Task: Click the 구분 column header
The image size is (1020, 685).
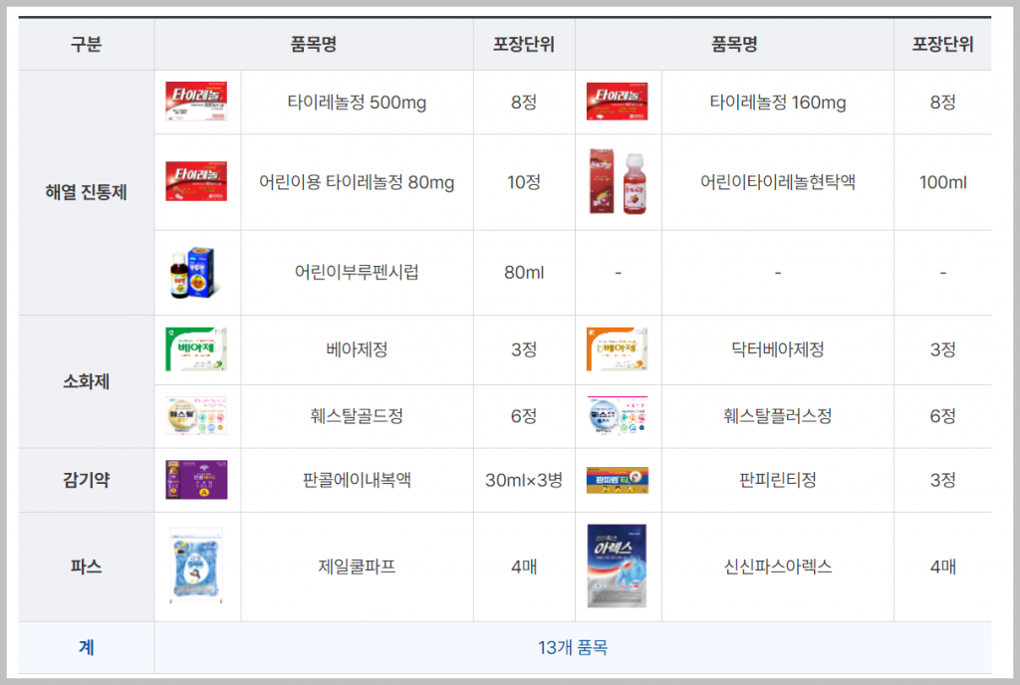Action: coord(86,44)
